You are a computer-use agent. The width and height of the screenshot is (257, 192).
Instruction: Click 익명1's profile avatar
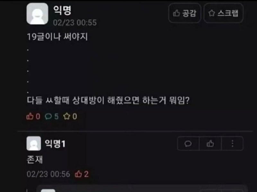[x=34, y=143]
